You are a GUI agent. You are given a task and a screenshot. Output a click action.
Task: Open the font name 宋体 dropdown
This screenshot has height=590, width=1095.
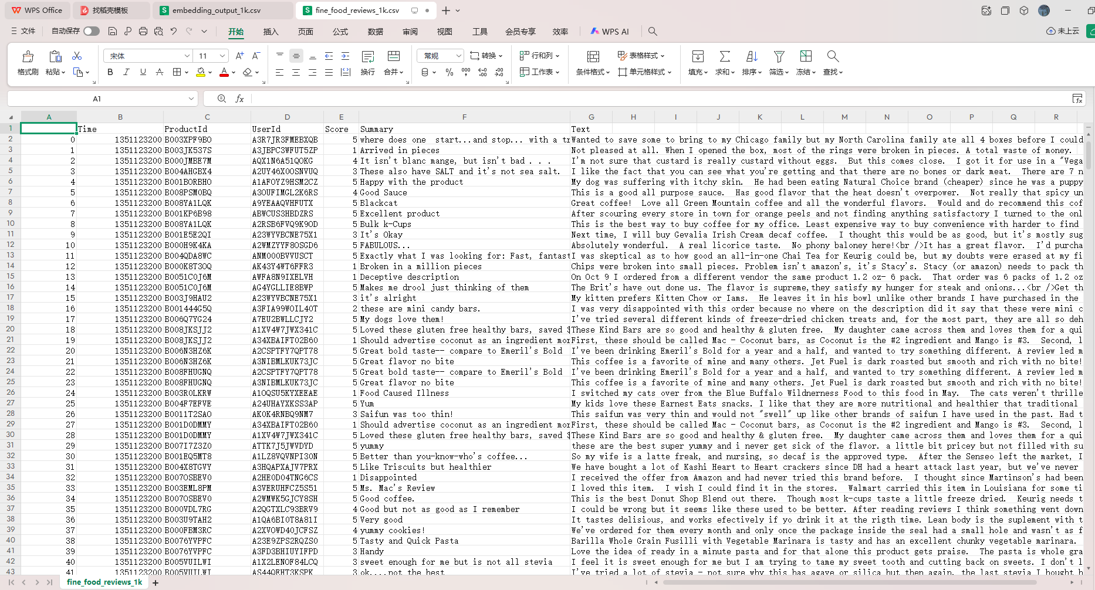tap(187, 56)
